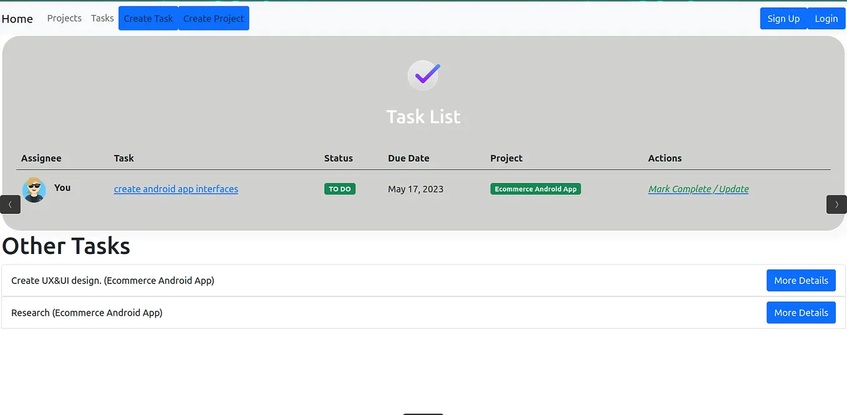This screenshot has height=415, width=847.
Task: Mark the task complete
Action: (679, 188)
